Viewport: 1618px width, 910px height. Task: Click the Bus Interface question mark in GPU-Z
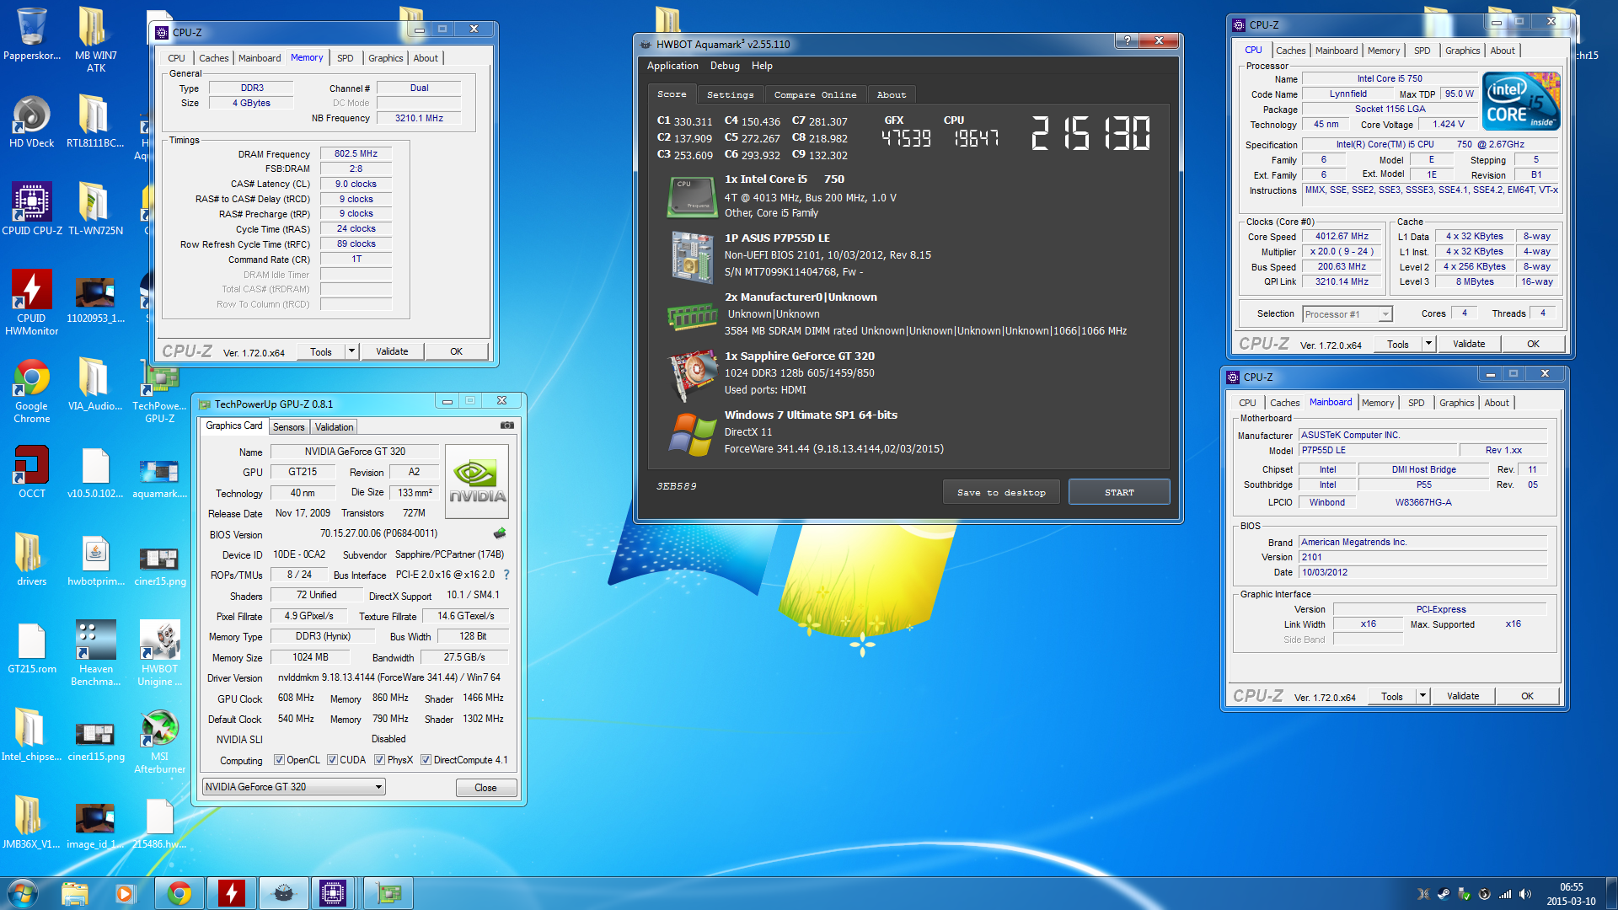[506, 575]
